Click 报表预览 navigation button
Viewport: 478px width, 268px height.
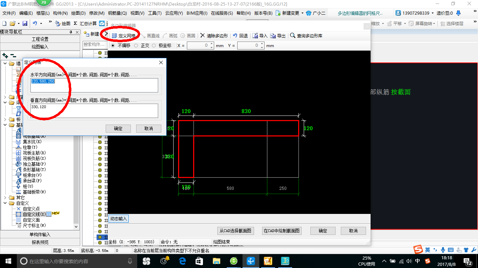(x=40, y=242)
